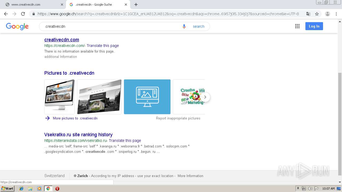
Task: Open the Chrome profile avatar menu
Action: pos(327,14)
